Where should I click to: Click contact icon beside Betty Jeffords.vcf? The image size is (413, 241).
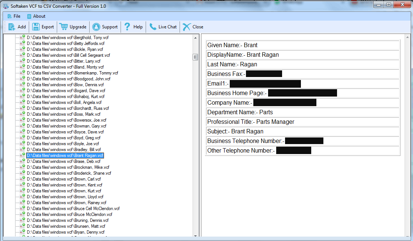22,43
